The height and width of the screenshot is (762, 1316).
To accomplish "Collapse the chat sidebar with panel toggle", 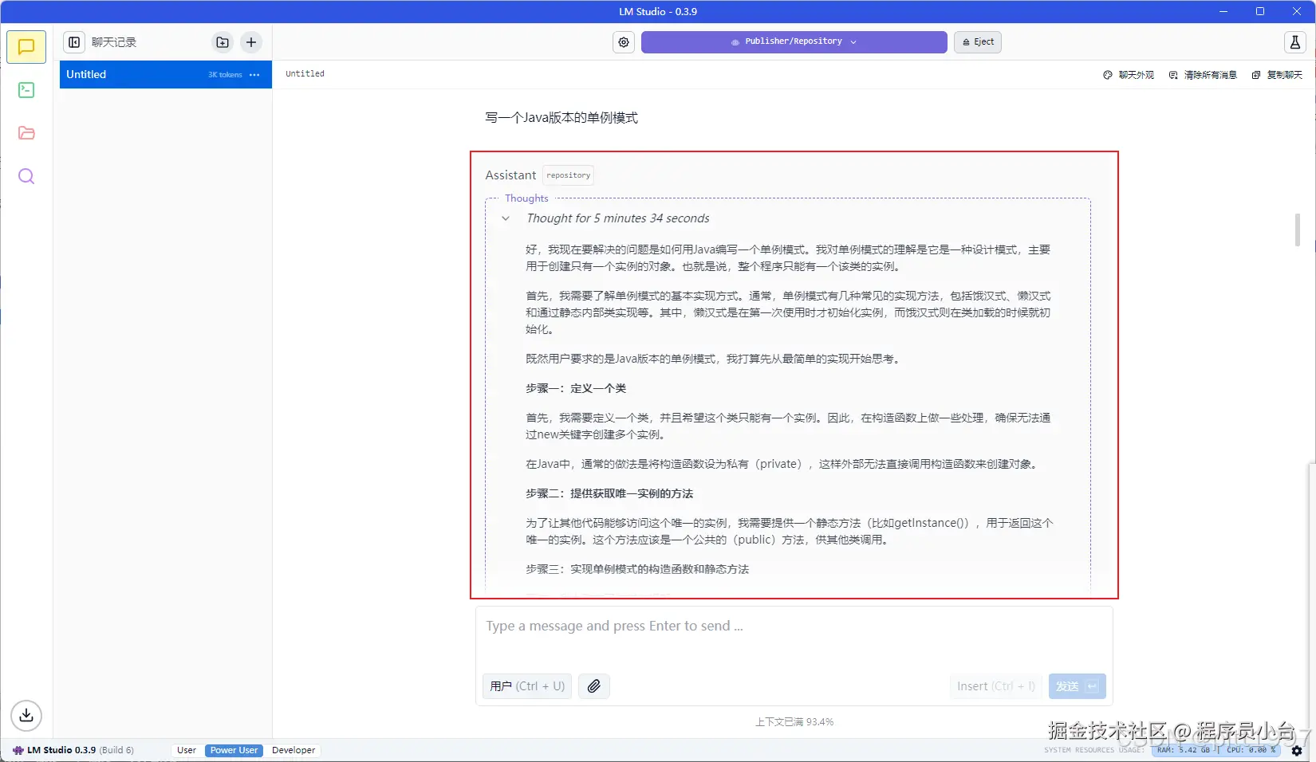I will 74,42.
